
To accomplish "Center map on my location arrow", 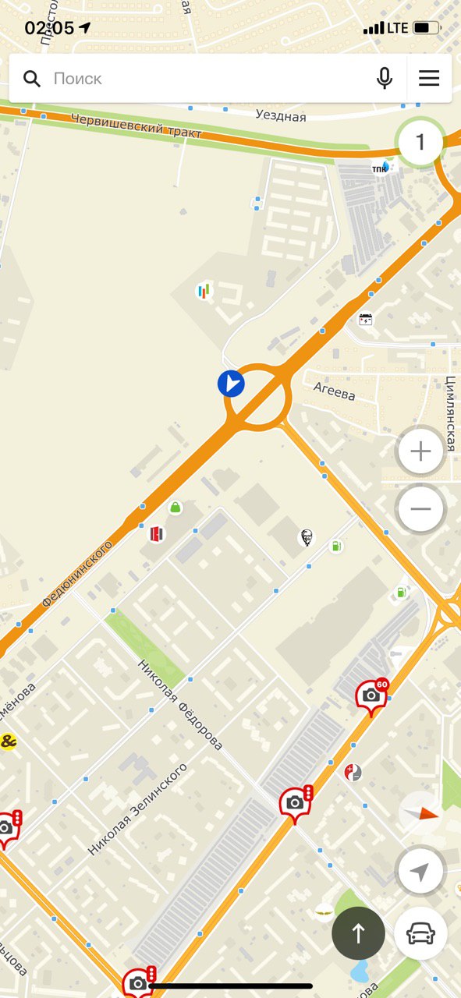I will [420, 872].
